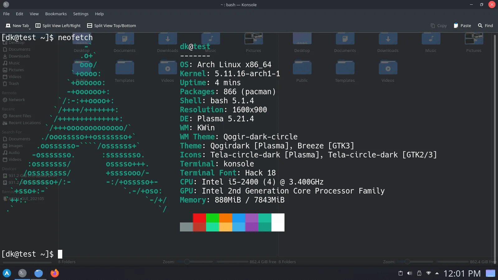Click the 'Terminal Font: Hack 18' line
The width and height of the screenshot is (498, 280).
tap(228, 173)
